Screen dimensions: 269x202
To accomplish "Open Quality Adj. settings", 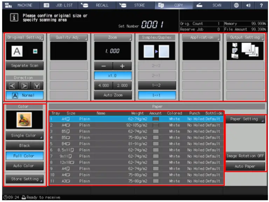I will [69, 37].
